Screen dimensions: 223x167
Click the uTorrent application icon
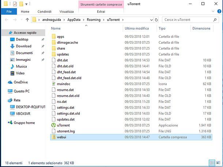[x=53, y=125]
